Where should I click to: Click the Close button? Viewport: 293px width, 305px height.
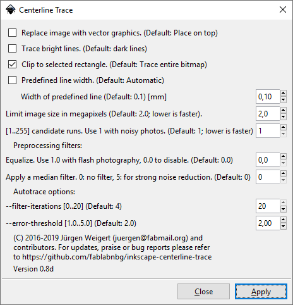click(203, 292)
